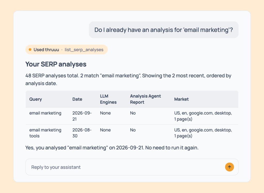The image size is (264, 193).
Task: Click the date cell "2026-09-21"
Action: pos(82,116)
